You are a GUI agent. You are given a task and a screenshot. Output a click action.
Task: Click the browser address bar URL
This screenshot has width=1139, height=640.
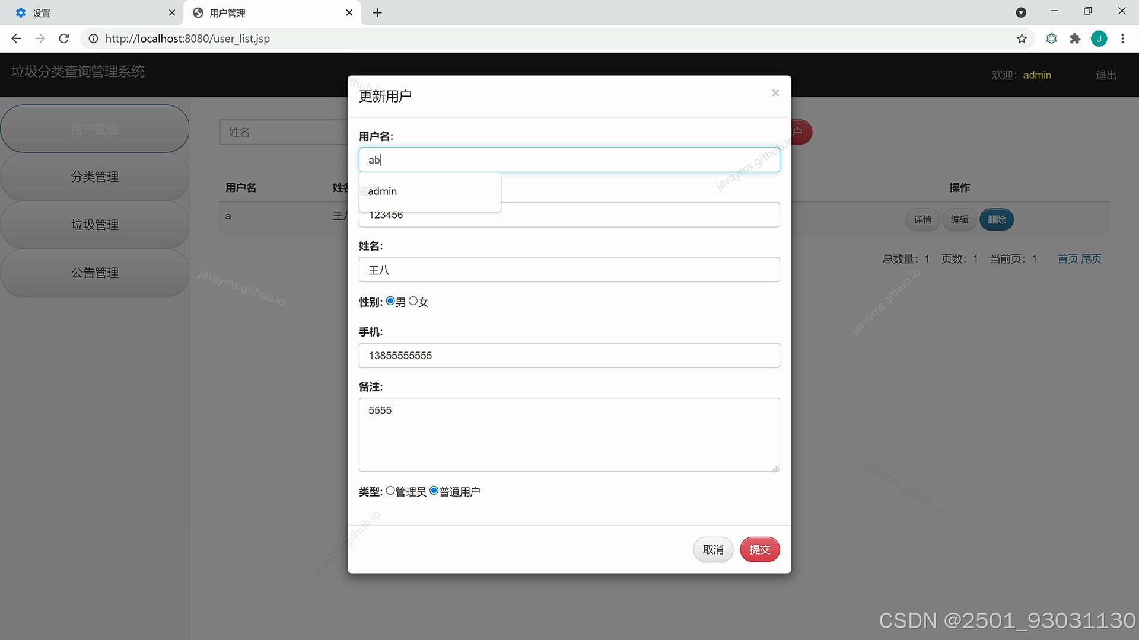pos(187,39)
